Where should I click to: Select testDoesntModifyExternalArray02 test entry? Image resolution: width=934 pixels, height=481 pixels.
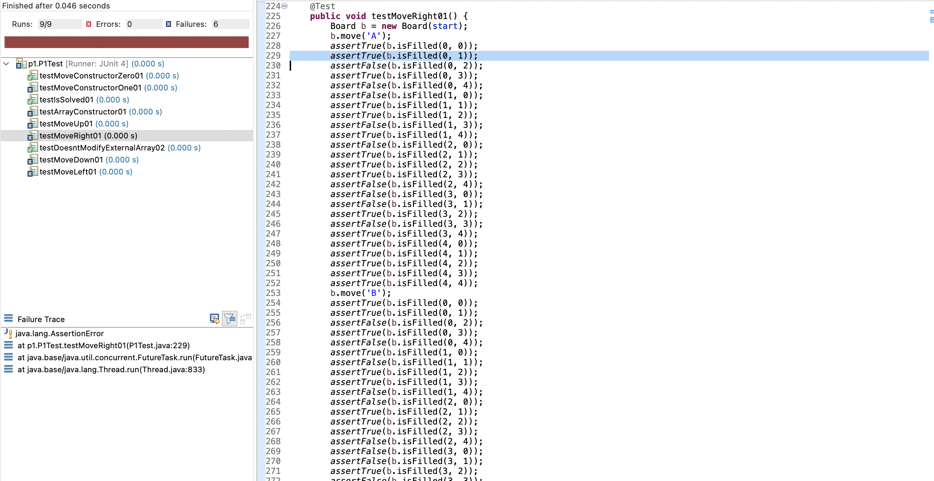click(102, 148)
